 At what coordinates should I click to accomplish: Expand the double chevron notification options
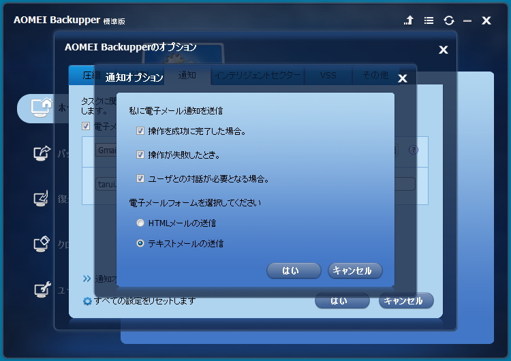[x=87, y=279]
